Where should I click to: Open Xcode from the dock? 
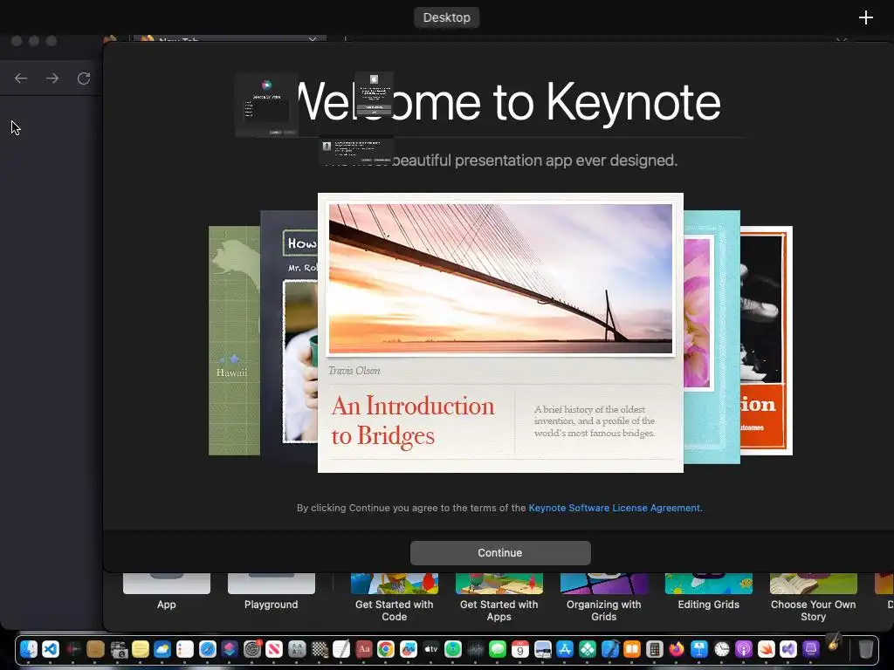[x=610, y=649]
